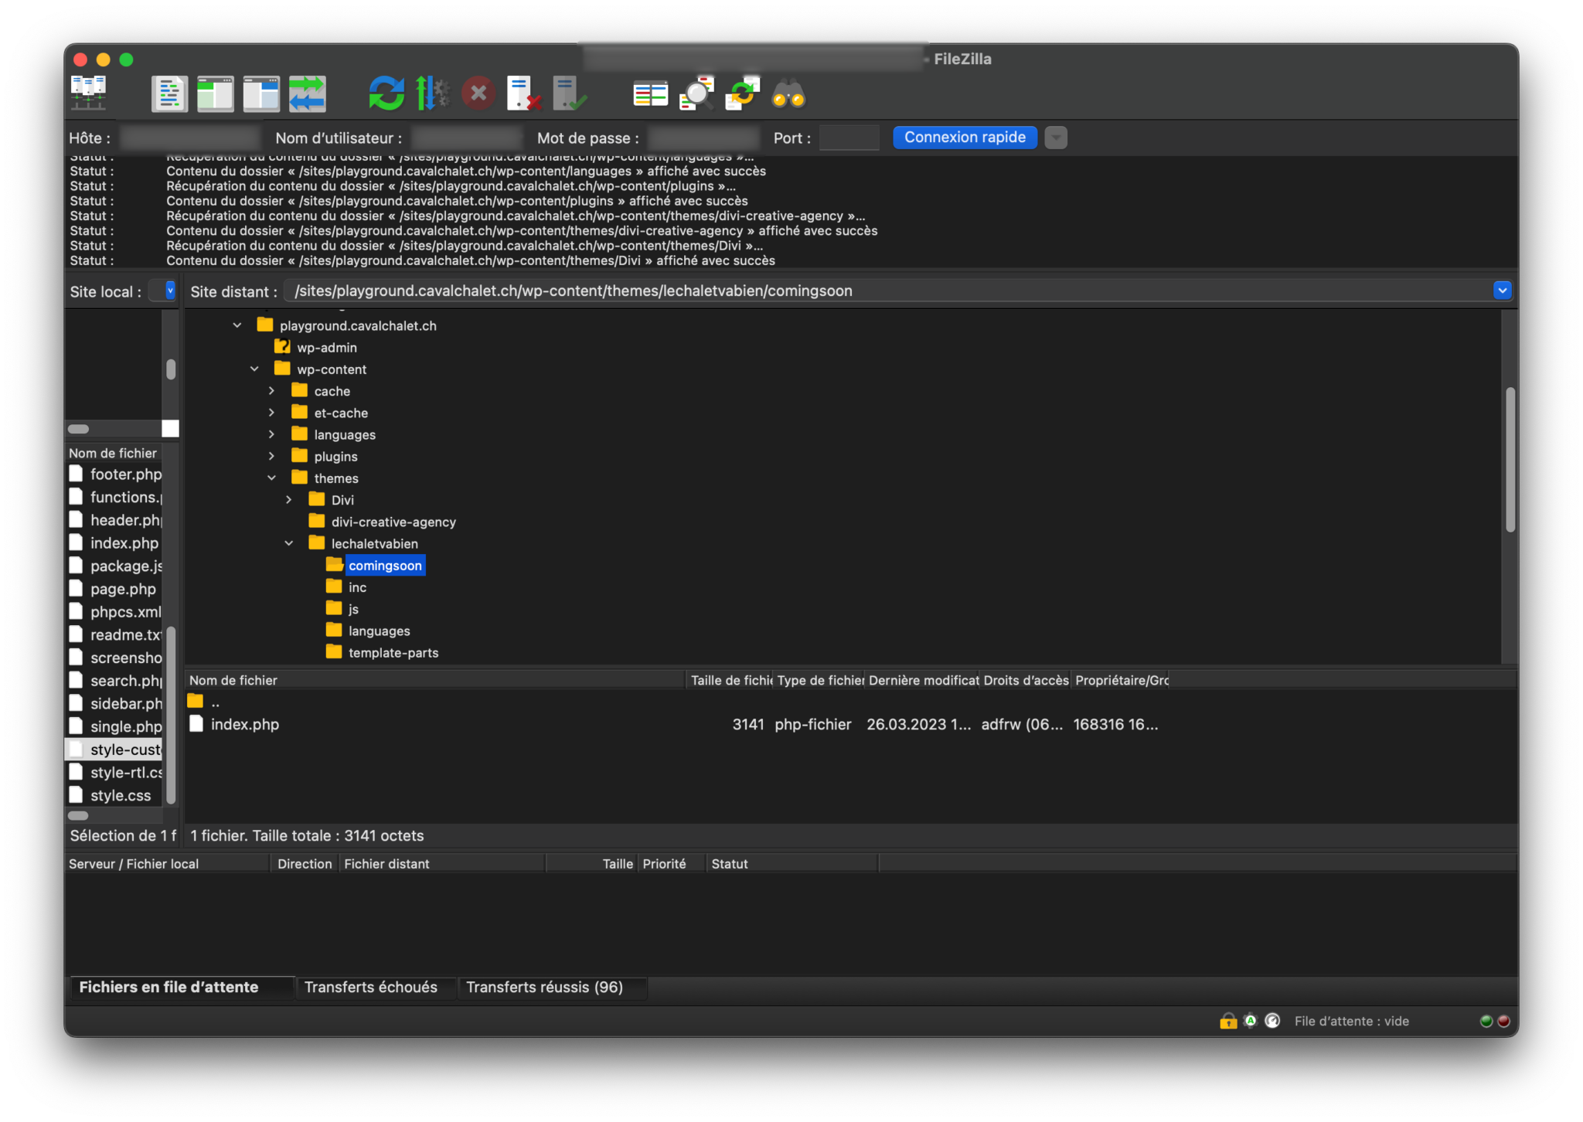Expand the plugins folder
The width and height of the screenshot is (1583, 1122).
coord(271,456)
